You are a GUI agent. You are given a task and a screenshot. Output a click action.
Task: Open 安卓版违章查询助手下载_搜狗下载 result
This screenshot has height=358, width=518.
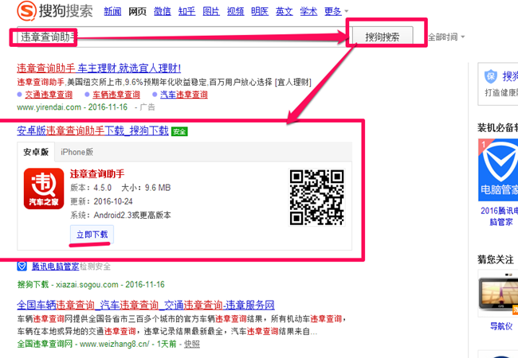coord(92,131)
